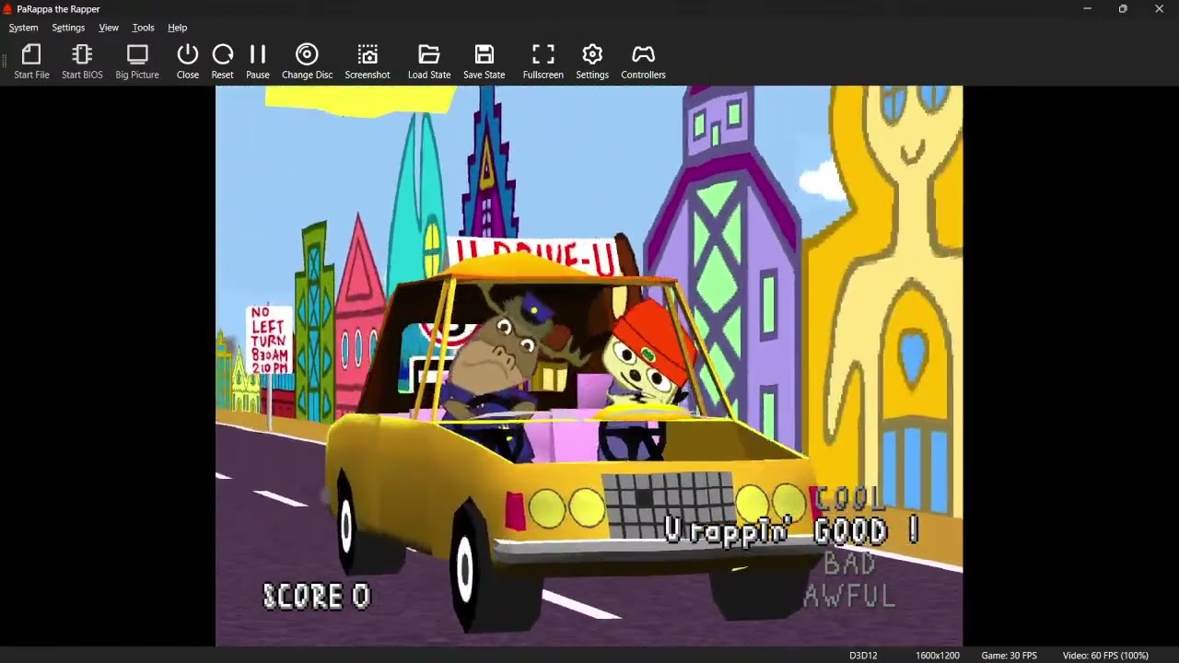Enter Fullscreen mode via the toolbar
The width and height of the screenshot is (1179, 663).
click(x=543, y=62)
